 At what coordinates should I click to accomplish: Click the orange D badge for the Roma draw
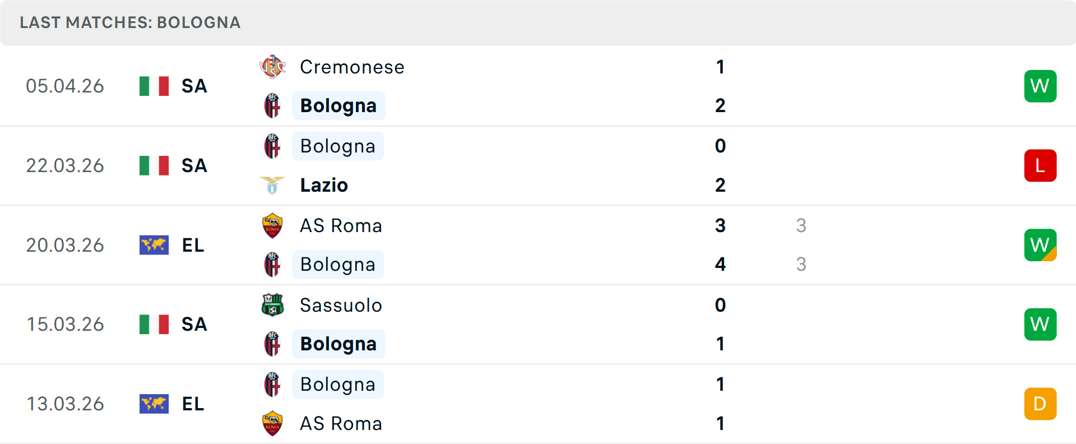[x=1040, y=404]
